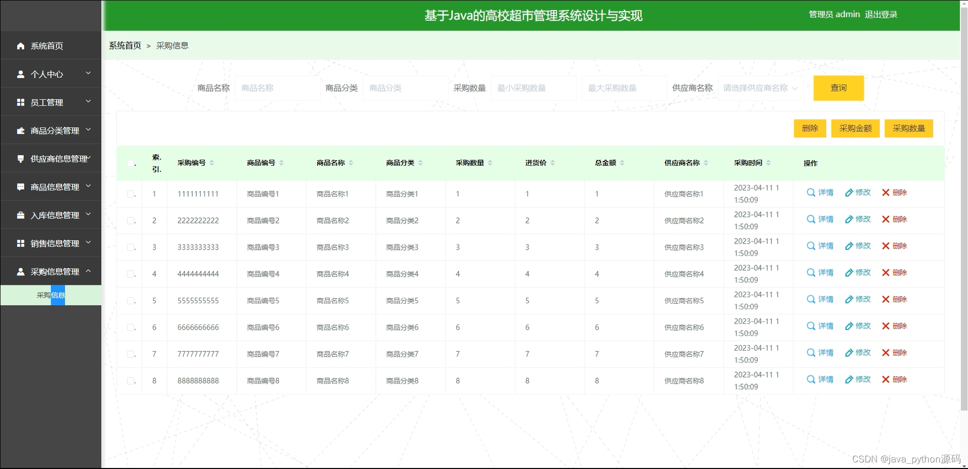This screenshot has height=469, width=968.
Task: Check the checkbox for row 6
Action: click(x=130, y=327)
